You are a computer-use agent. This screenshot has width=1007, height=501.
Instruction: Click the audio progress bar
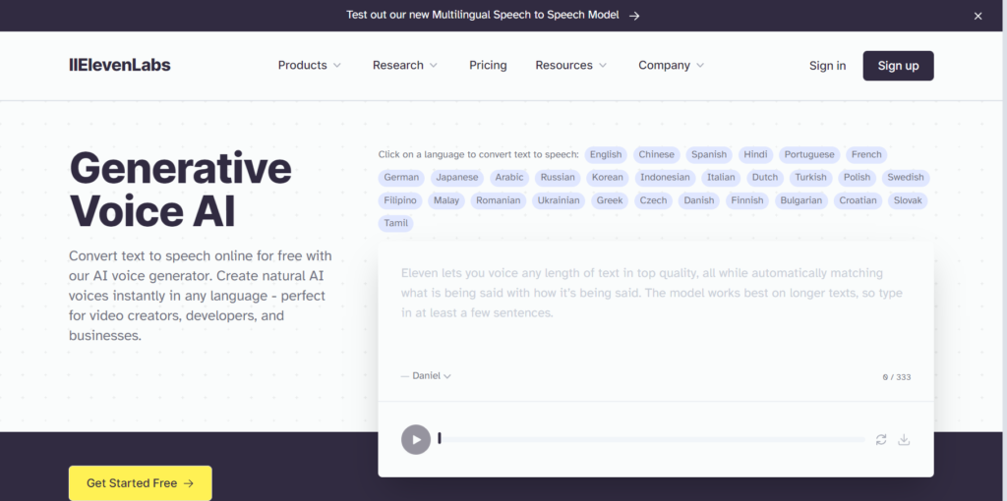(651, 439)
